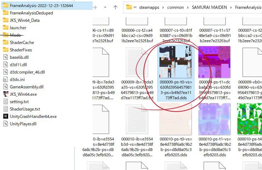The width and height of the screenshot is (262, 170).
Task: Select the 000010-ps-t1 dds file name label
Action: click(215, 147)
